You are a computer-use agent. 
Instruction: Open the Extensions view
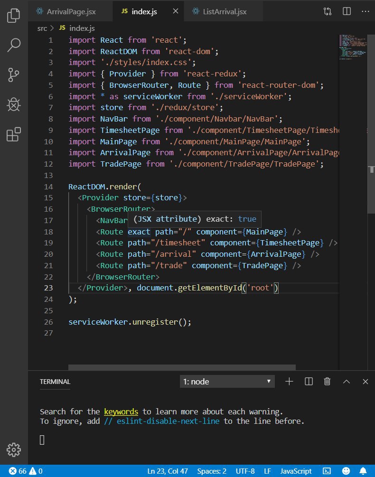(14, 135)
